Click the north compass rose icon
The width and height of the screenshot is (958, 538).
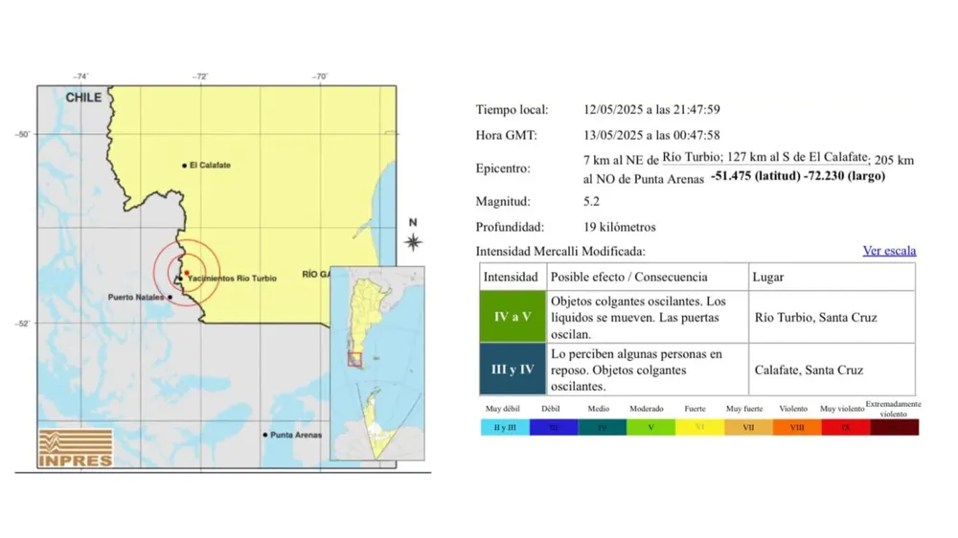click(413, 241)
